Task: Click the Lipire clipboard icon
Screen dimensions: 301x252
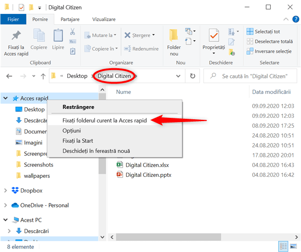Action: 58,35
